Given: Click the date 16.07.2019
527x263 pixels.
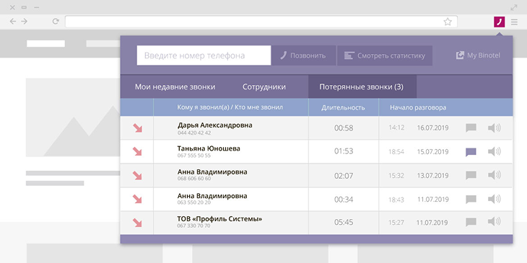Looking at the screenshot, I should 432,128.
